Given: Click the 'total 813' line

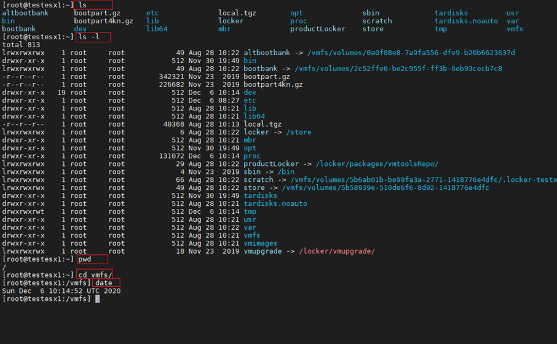Looking at the screenshot, I should pos(21,45).
